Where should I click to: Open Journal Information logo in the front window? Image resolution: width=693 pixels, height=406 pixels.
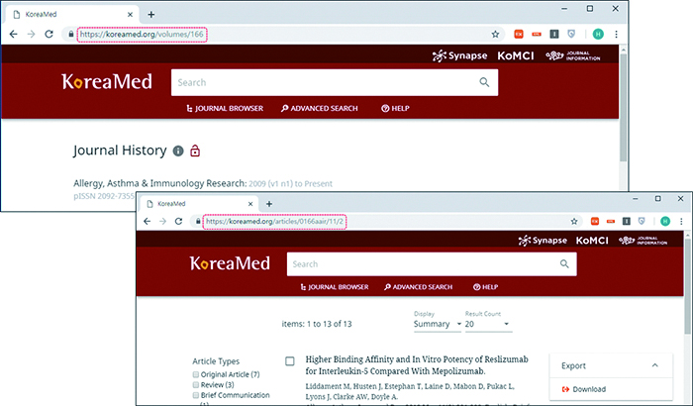pos(643,241)
